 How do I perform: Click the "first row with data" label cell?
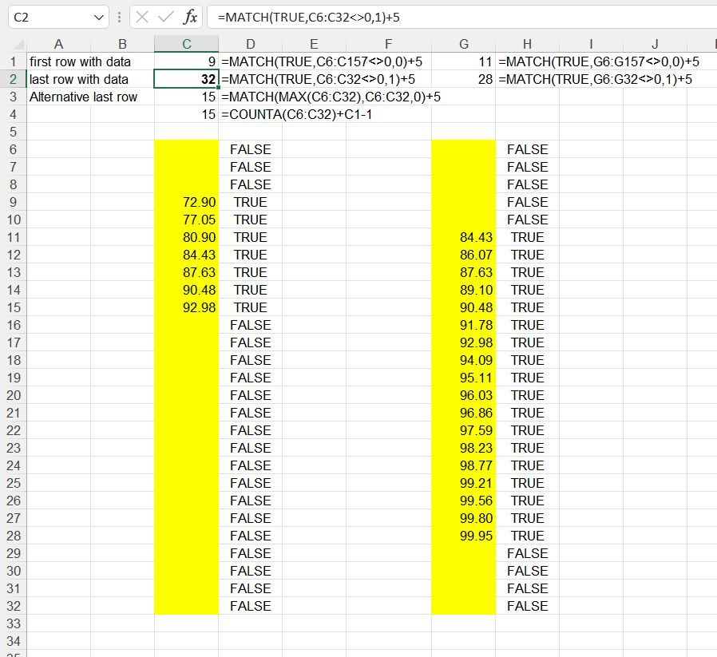(x=80, y=61)
